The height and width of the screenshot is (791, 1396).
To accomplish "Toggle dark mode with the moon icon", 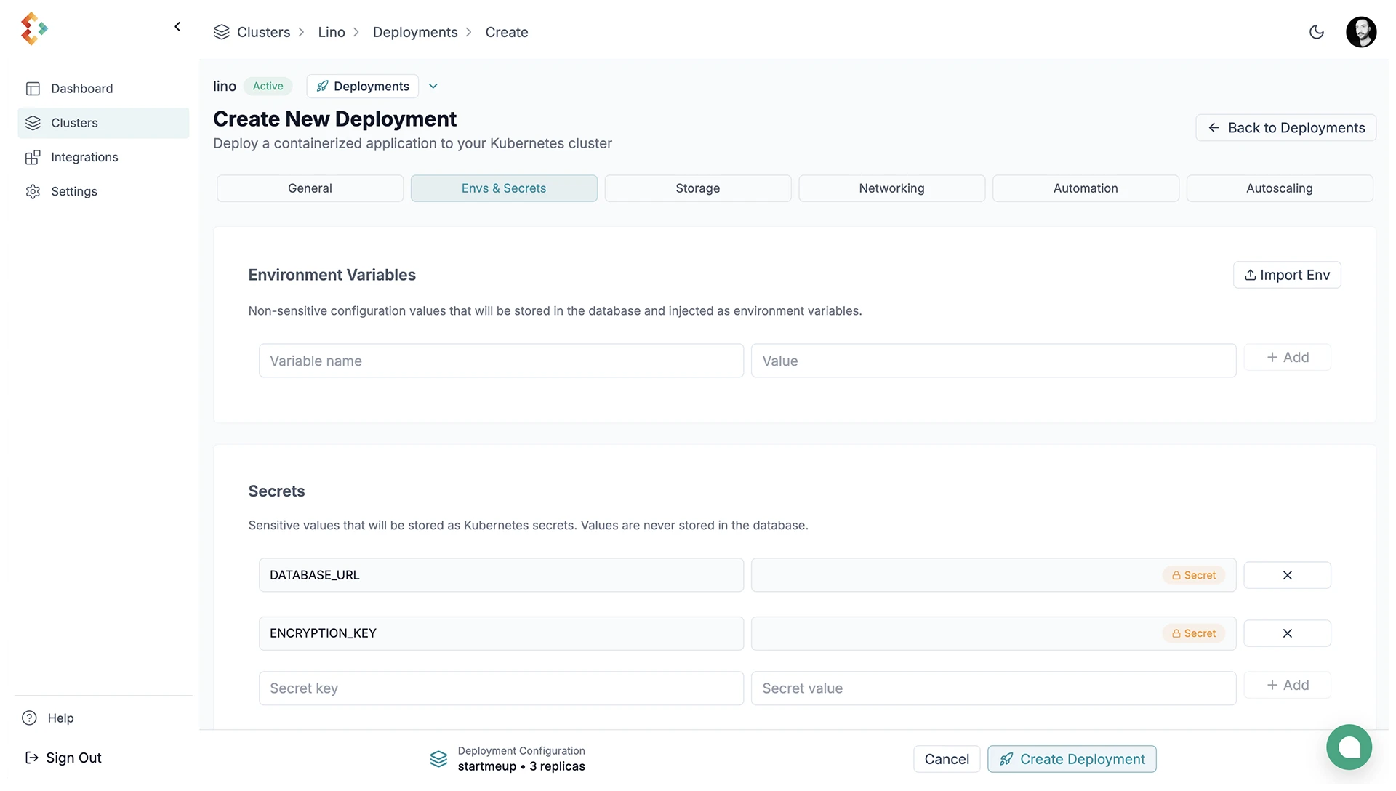I will [x=1316, y=32].
